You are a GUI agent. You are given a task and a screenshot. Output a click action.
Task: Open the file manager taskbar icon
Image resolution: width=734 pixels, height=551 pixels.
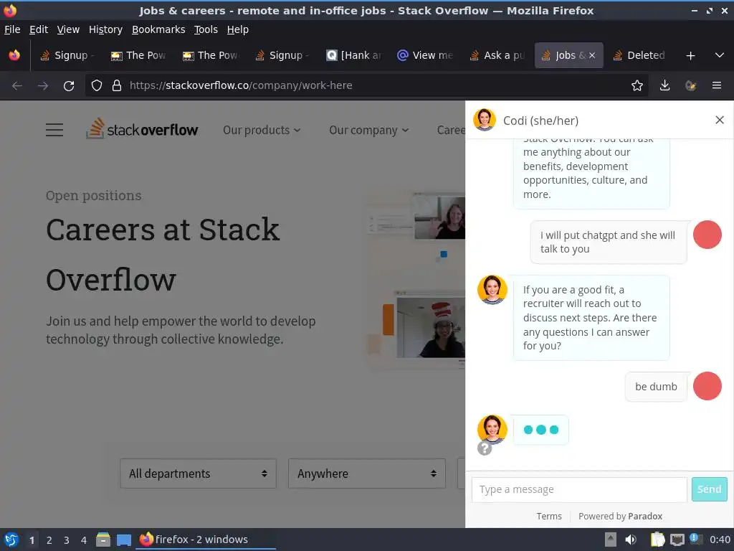point(103,540)
